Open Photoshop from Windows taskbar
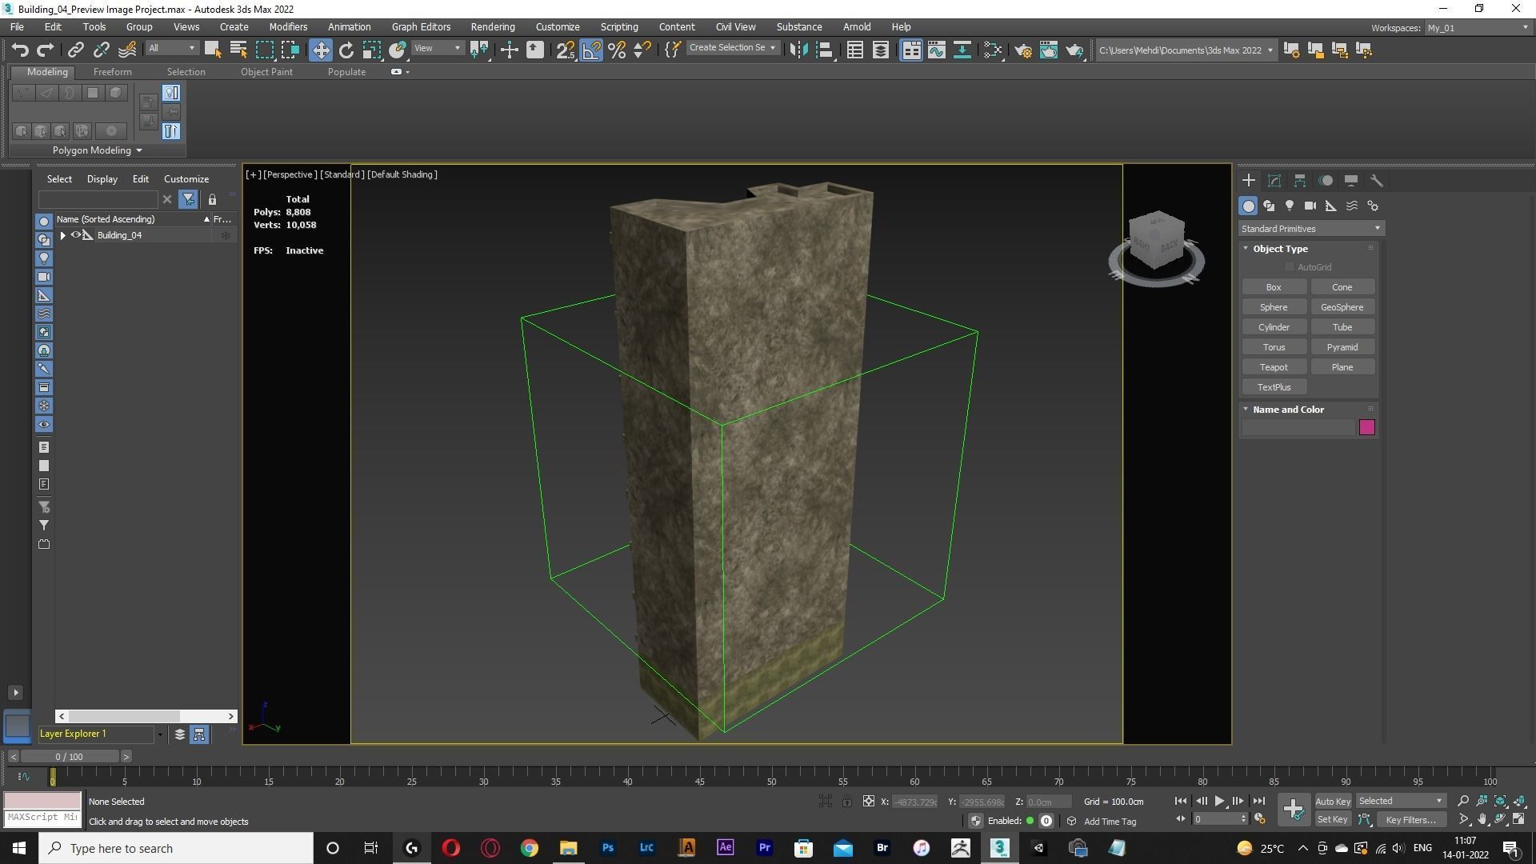 pyautogui.click(x=607, y=848)
